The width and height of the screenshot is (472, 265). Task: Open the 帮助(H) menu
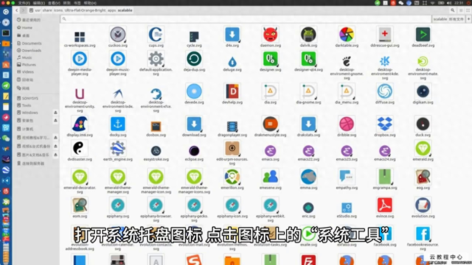90,3
